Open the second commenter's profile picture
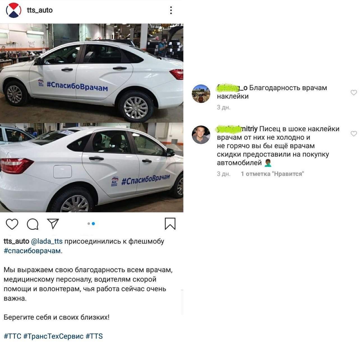Screen dimensions: 359x343 pos(201,135)
